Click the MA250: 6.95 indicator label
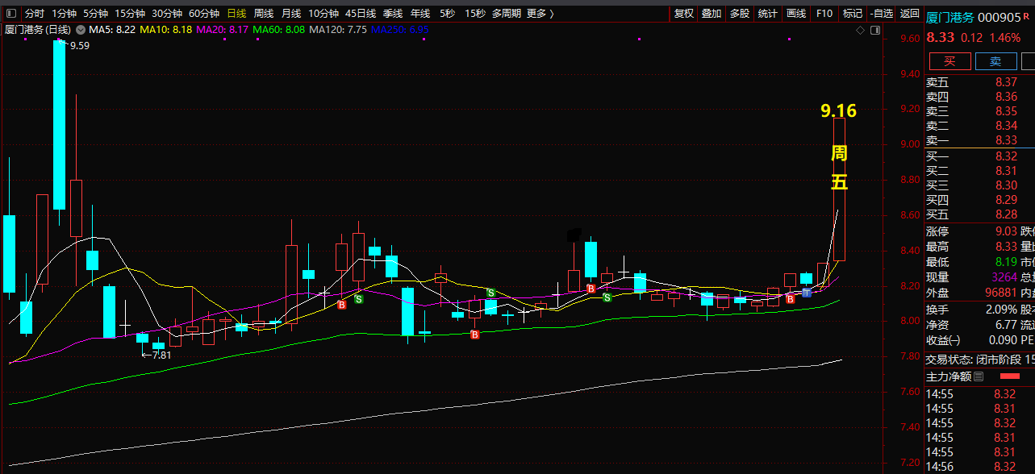This screenshot has width=1035, height=474. coord(399,30)
